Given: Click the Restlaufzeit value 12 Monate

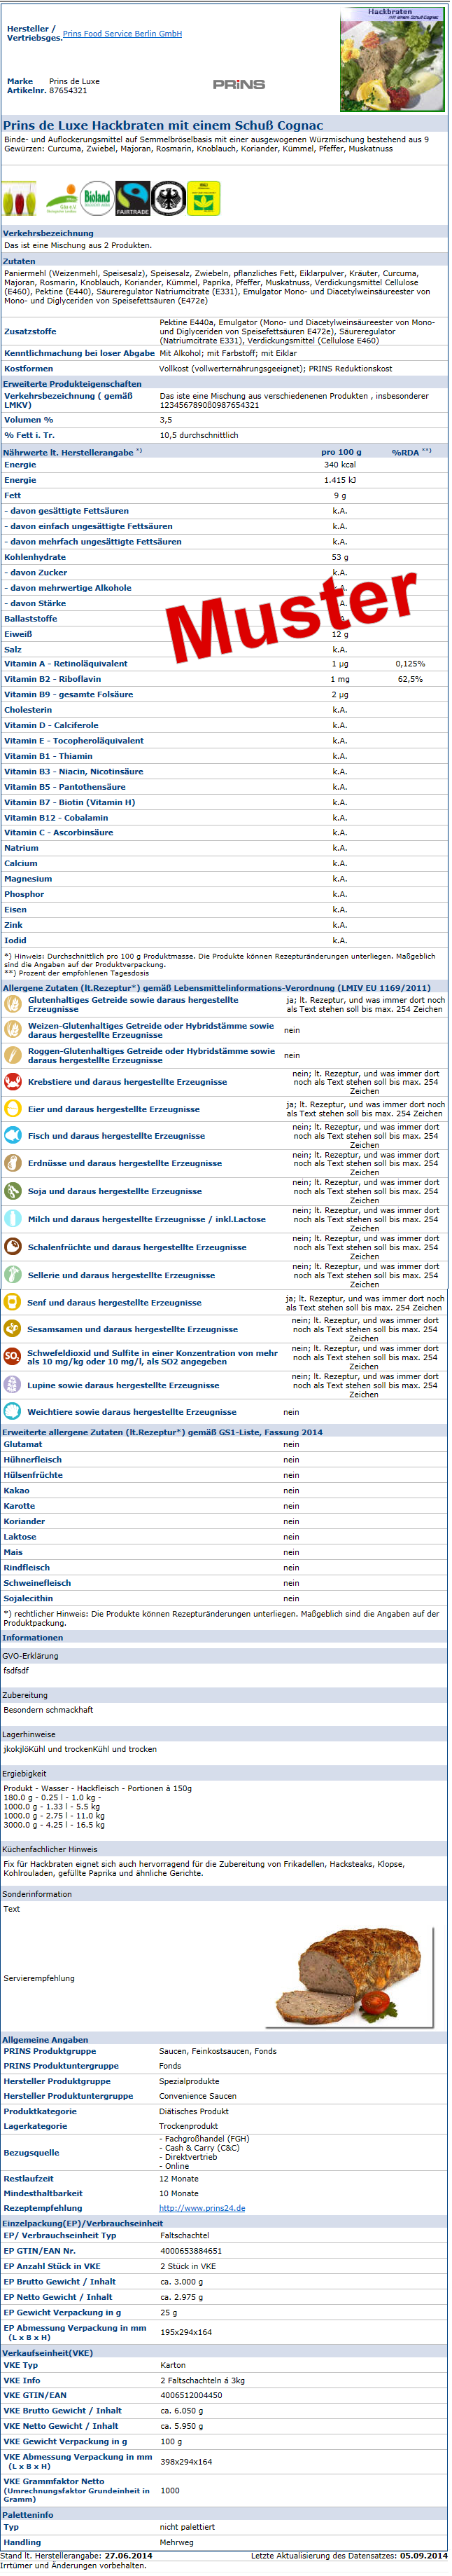Looking at the screenshot, I should [x=178, y=2178].
